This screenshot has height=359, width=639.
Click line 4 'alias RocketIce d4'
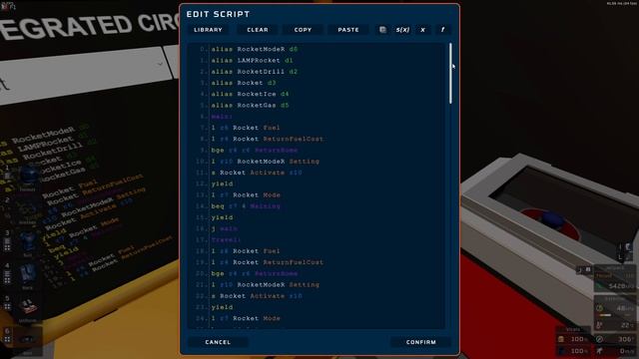(x=250, y=94)
